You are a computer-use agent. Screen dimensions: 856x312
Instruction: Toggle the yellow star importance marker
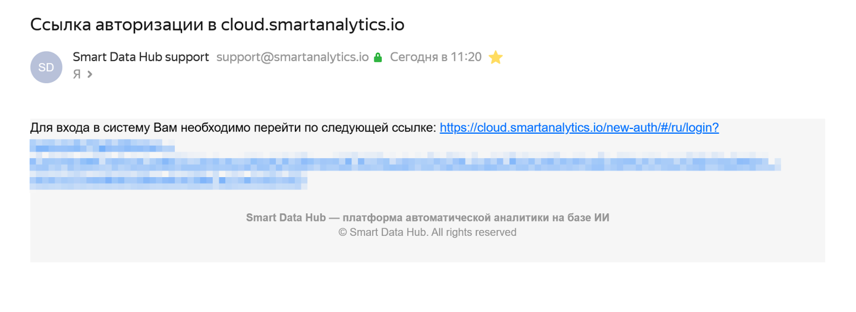point(495,58)
